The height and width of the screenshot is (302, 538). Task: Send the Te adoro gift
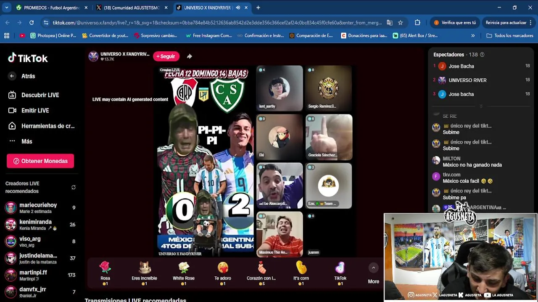click(x=223, y=273)
